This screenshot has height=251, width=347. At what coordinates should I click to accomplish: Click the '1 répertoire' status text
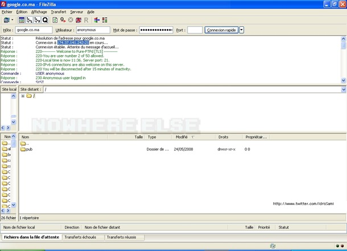(x=29, y=218)
